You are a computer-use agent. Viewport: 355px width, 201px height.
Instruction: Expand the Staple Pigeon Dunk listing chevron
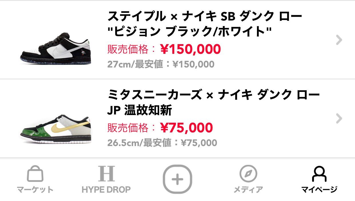pyautogui.click(x=338, y=40)
